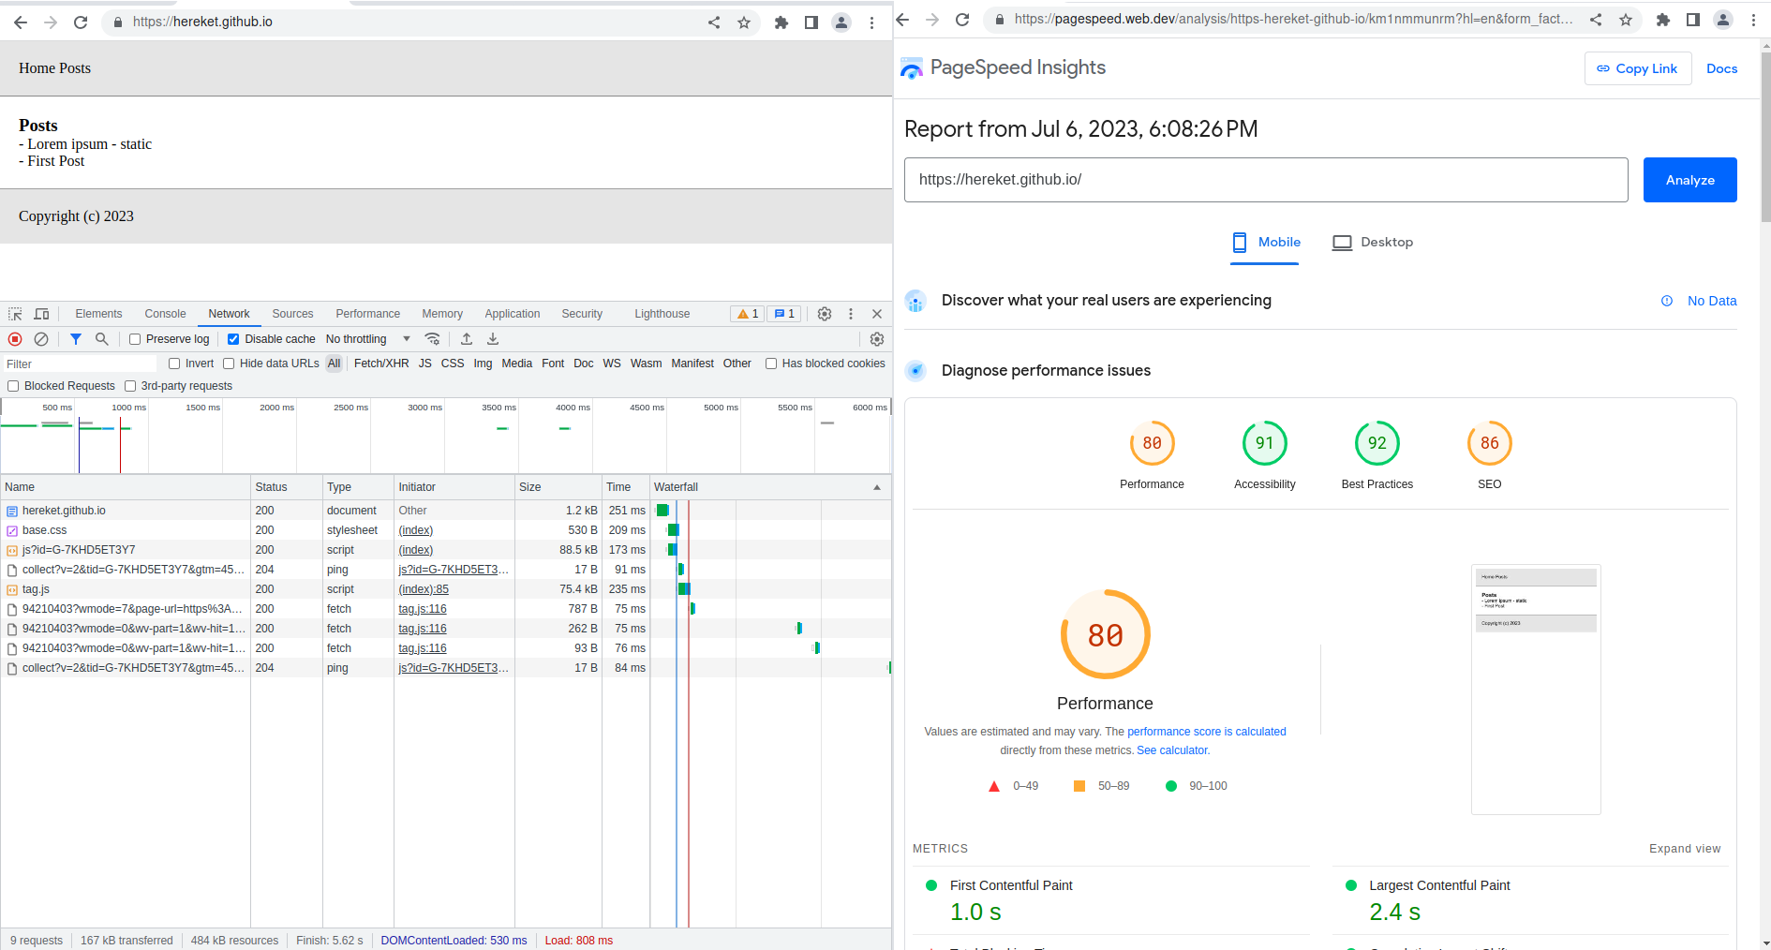Open the DevTools three-dot customize menu
The height and width of the screenshot is (950, 1771).
coord(851,314)
